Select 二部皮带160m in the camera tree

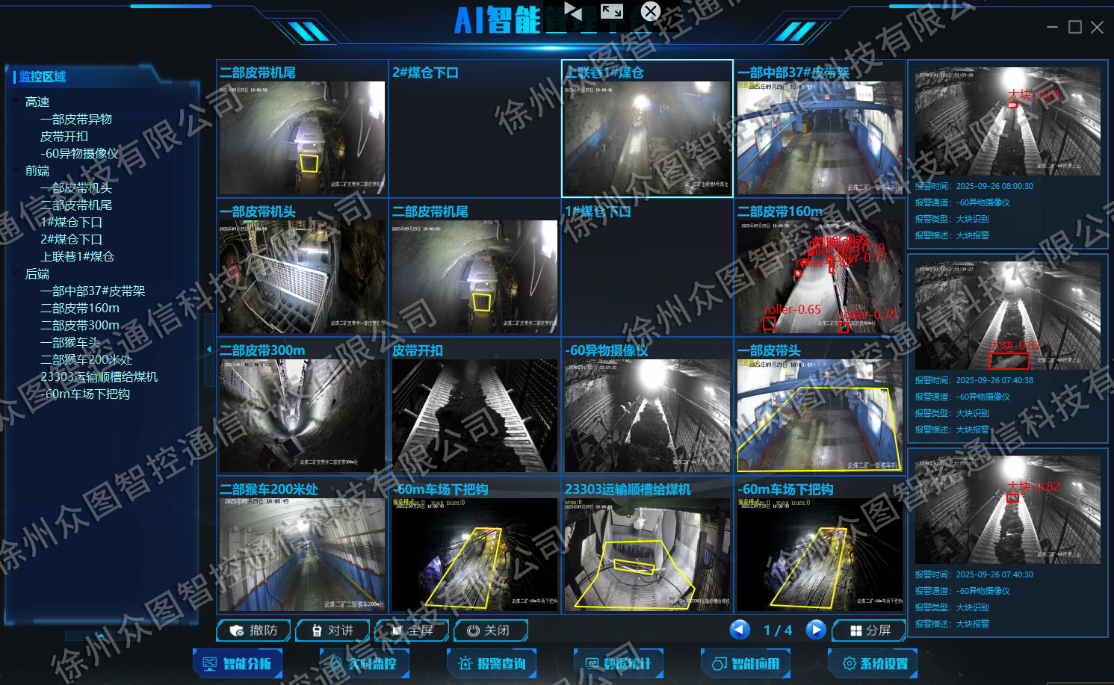[80, 308]
